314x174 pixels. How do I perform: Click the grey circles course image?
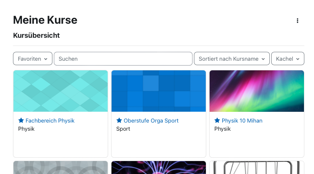(61, 167)
